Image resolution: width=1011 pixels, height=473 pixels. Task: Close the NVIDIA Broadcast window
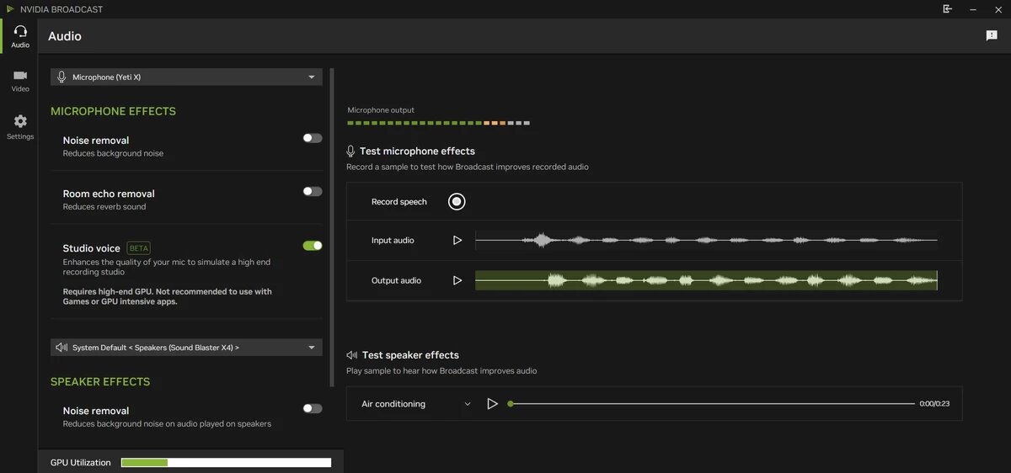[x=1000, y=8]
